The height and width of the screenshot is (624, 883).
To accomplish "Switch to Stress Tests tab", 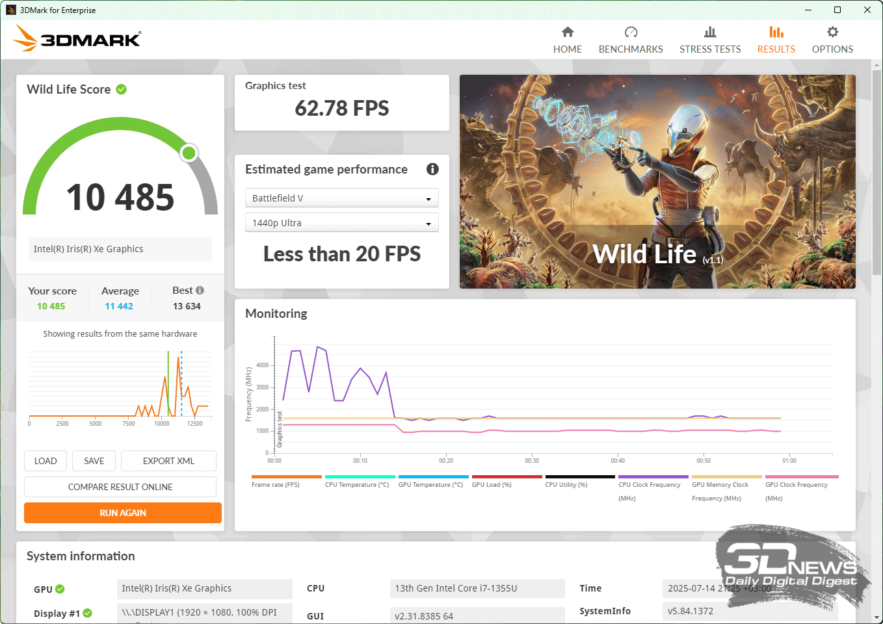I will tap(710, 40).
